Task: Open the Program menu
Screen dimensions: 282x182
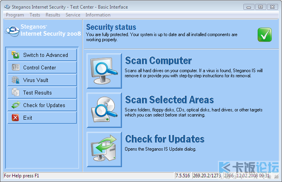Action: (15, 15)
